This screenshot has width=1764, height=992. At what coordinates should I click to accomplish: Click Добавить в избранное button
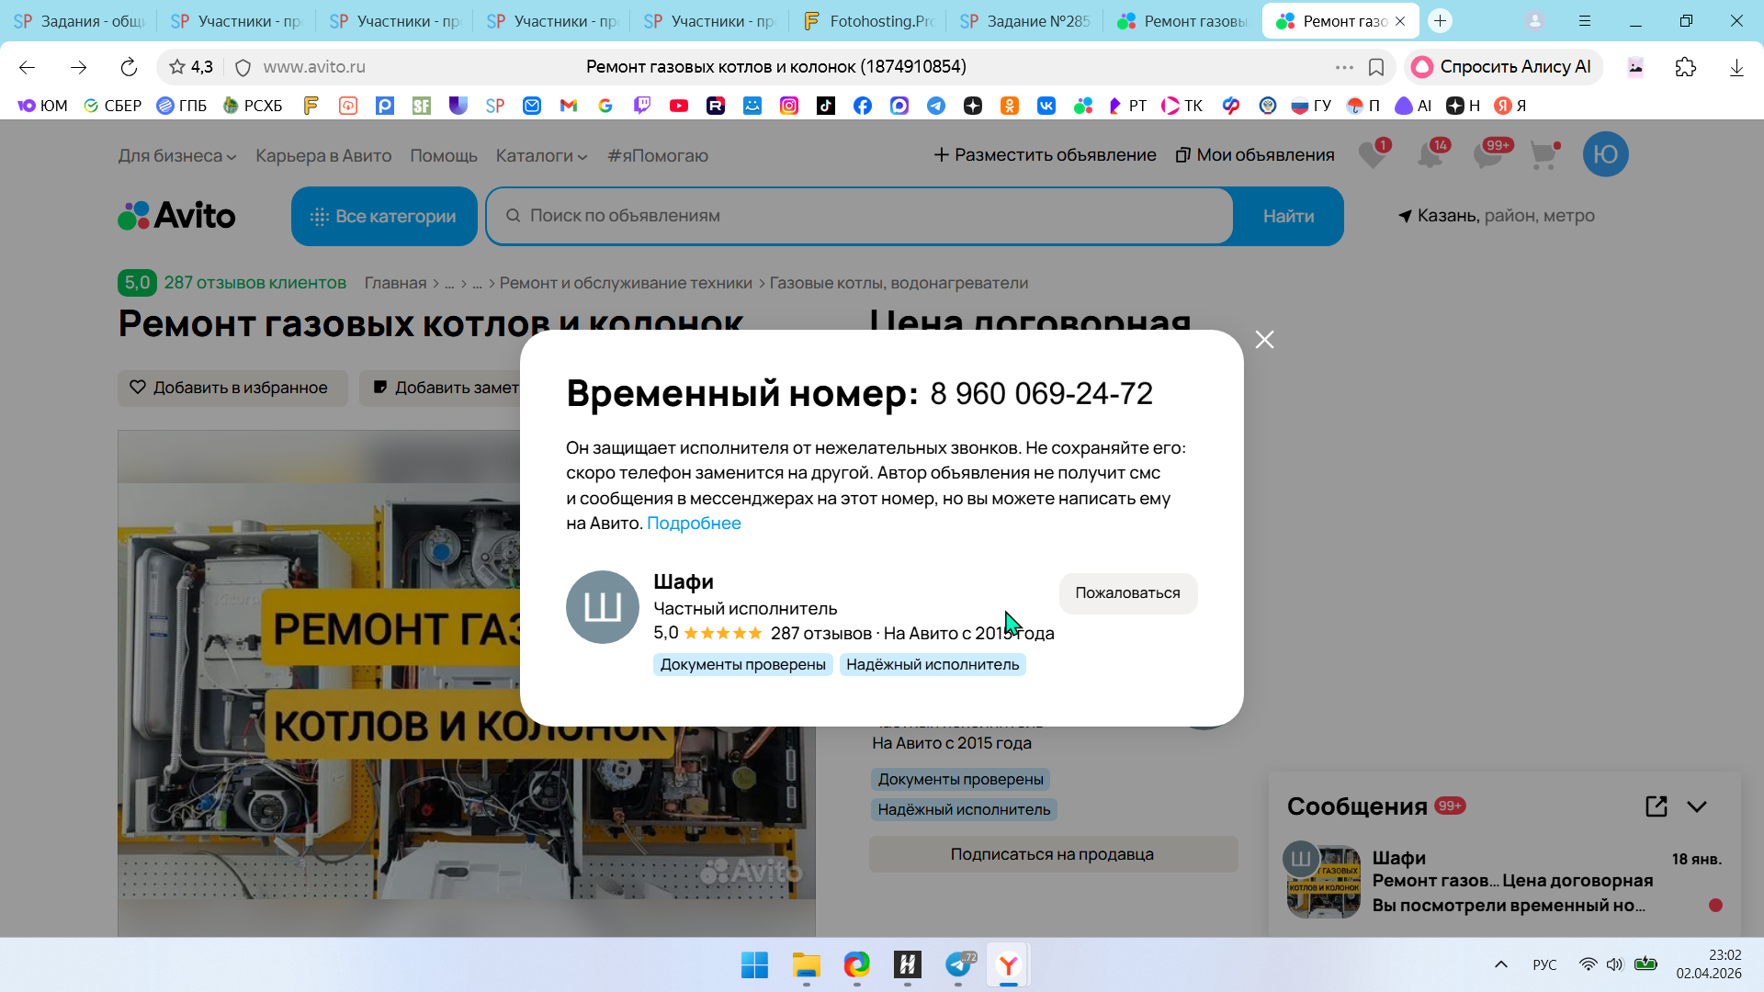(x=232, y=389)
